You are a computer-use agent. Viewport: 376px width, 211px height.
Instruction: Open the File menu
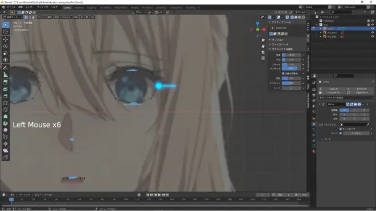click(11, 7)
